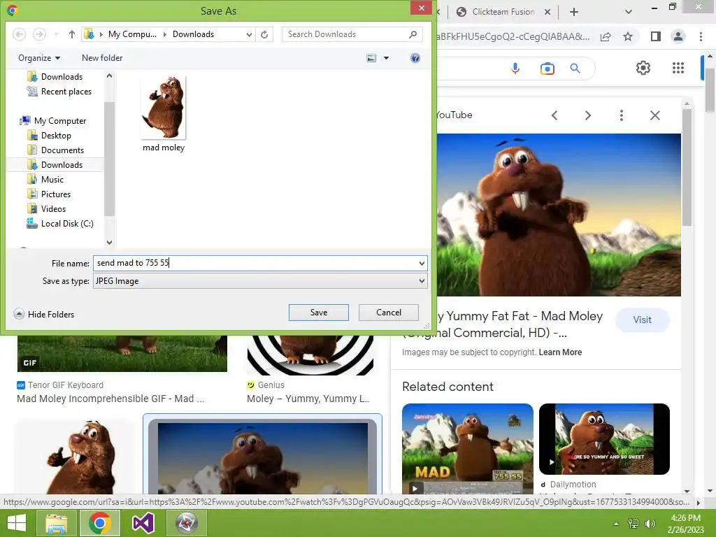
Task: Click the Save button
Action: coord(319,313)
